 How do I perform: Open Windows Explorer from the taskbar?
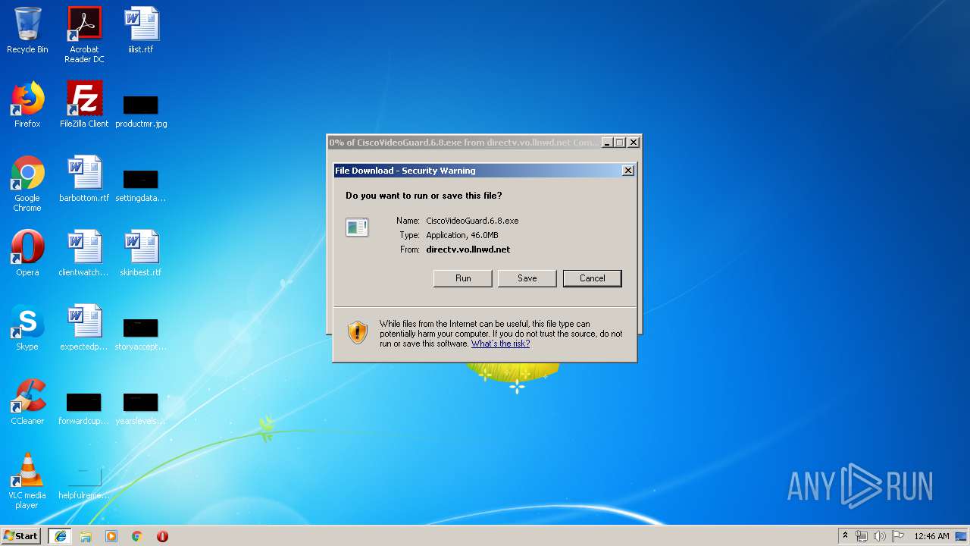(x=86, y=536)
